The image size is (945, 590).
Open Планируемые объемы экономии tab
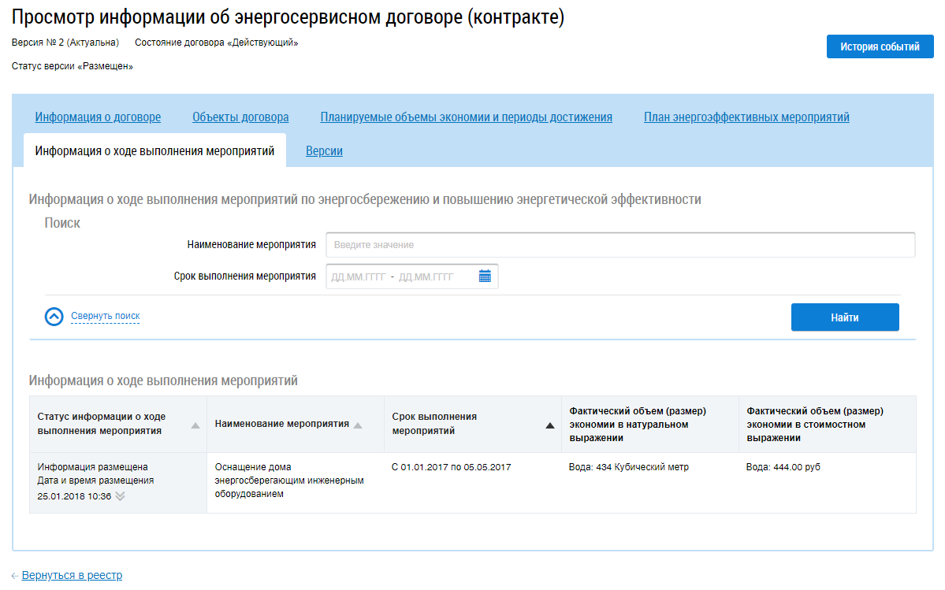[466, 117]
